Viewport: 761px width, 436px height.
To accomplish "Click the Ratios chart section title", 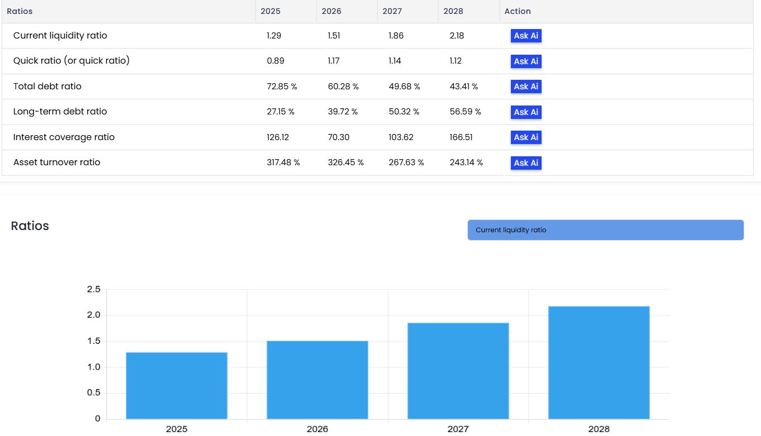I will pyautogui.click(x=30, y=226).
